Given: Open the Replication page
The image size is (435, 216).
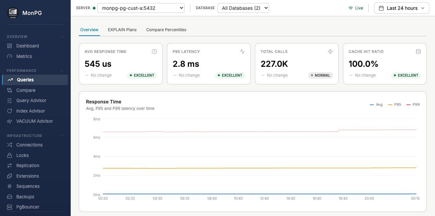Looking at the screenshot, I should (x=35, y=165).
